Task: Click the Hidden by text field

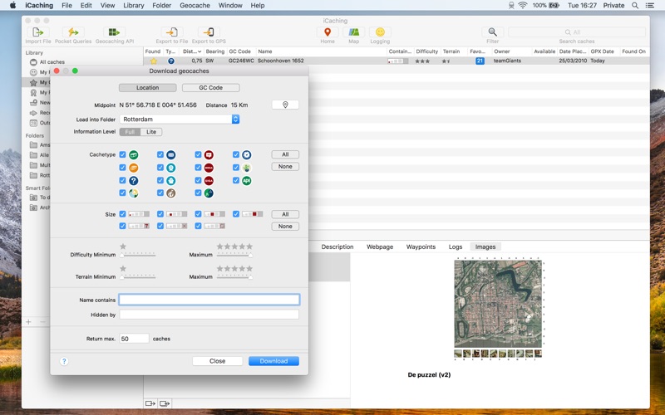Action: [209, 315]
